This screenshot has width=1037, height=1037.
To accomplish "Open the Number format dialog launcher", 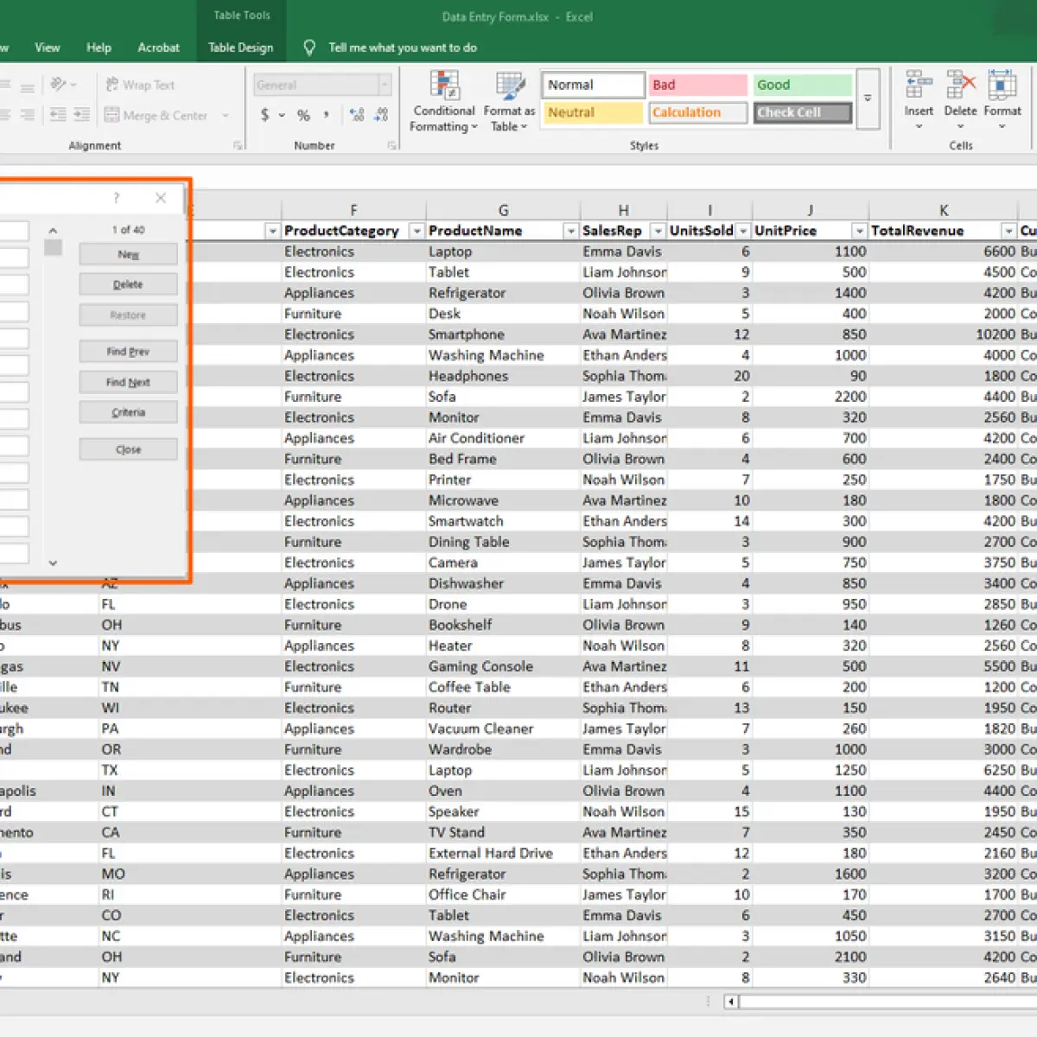I will 391,146.
